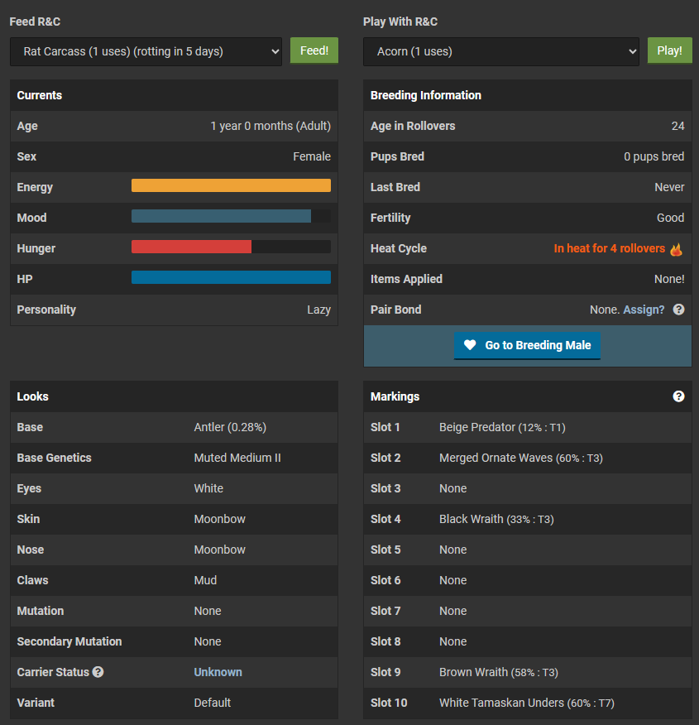This screenshot has height=725, width=699.
Task: Click 'Merged Ornate Waves' marking in Slot 2
Action: pyautogui.click(x=496, y=458)
